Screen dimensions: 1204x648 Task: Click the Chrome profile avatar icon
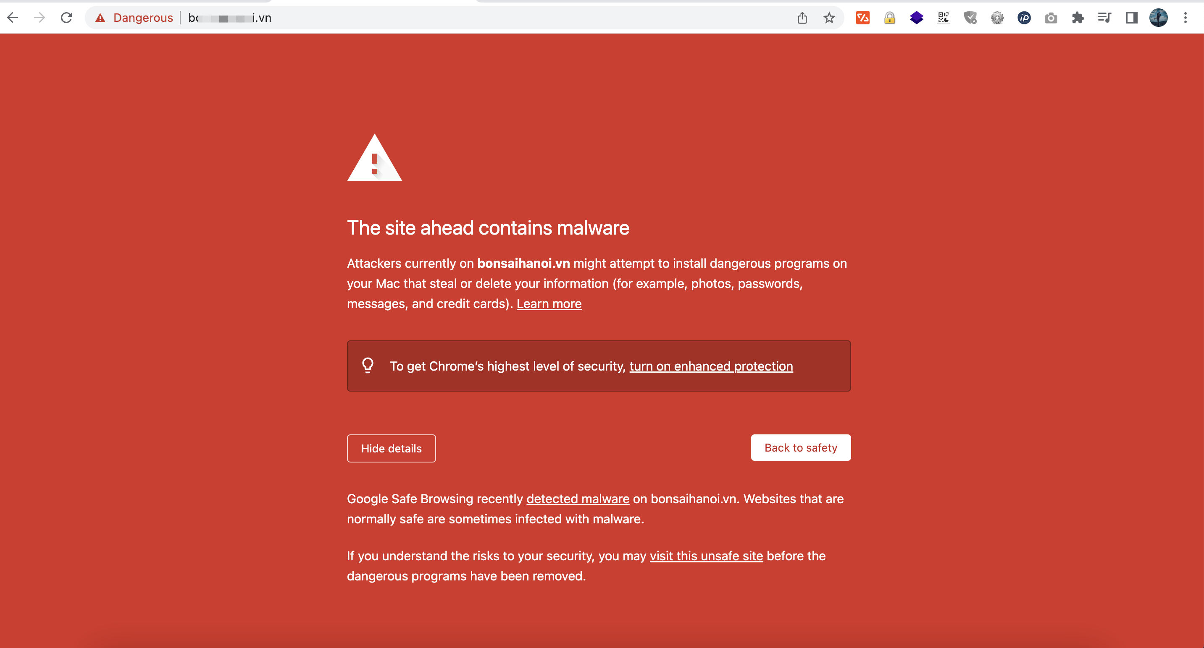click(x=1159, y=17)
